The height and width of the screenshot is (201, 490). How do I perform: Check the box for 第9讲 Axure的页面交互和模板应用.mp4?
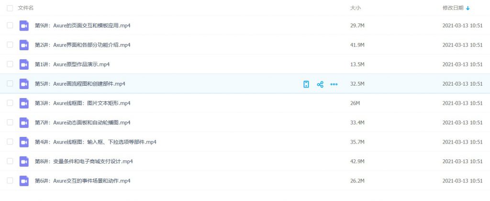pyautogui.click(x=10, y=25)
